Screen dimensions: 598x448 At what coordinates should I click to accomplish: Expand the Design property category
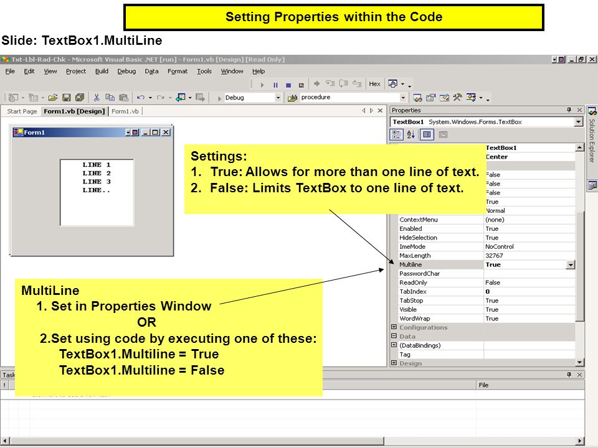394,363
